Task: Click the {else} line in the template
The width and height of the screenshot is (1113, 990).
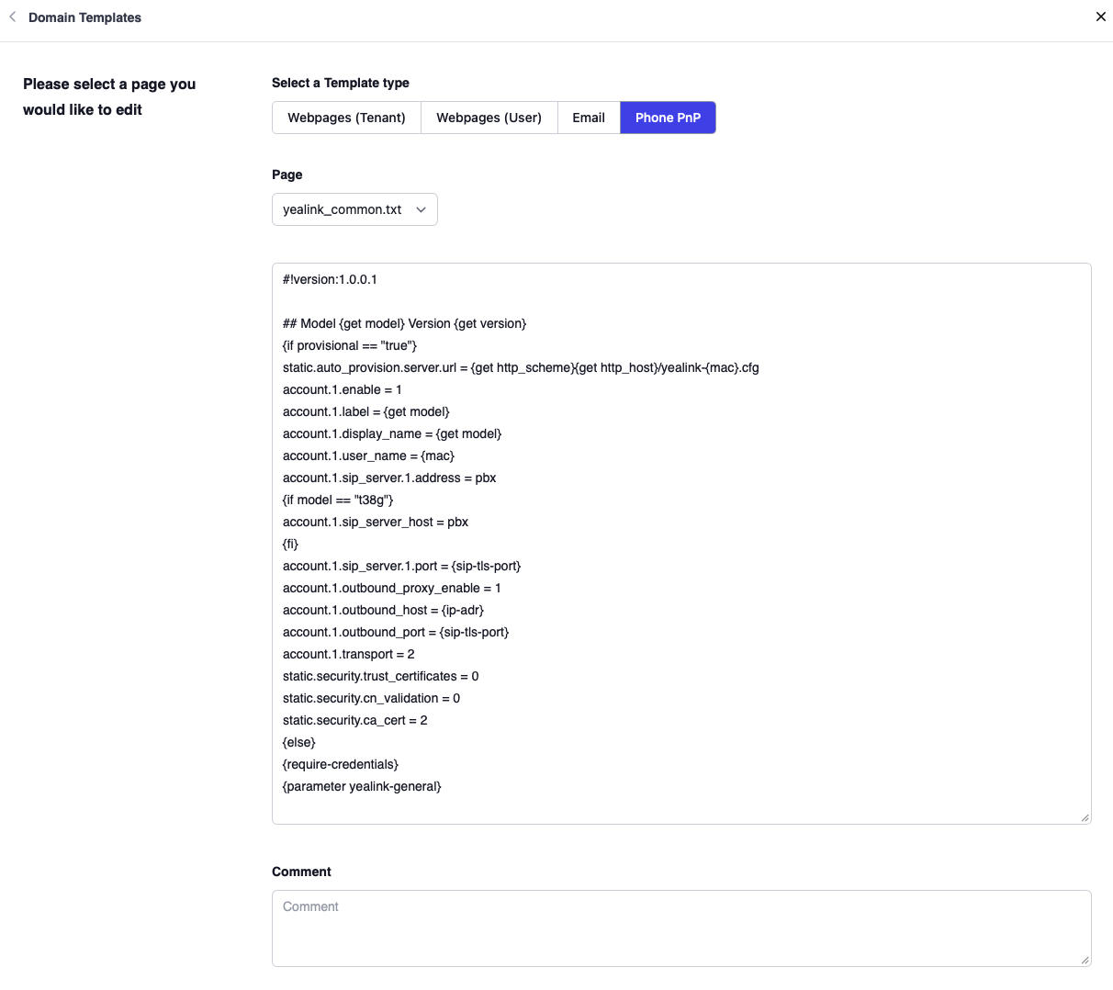Action: click(x=298, y=742)
